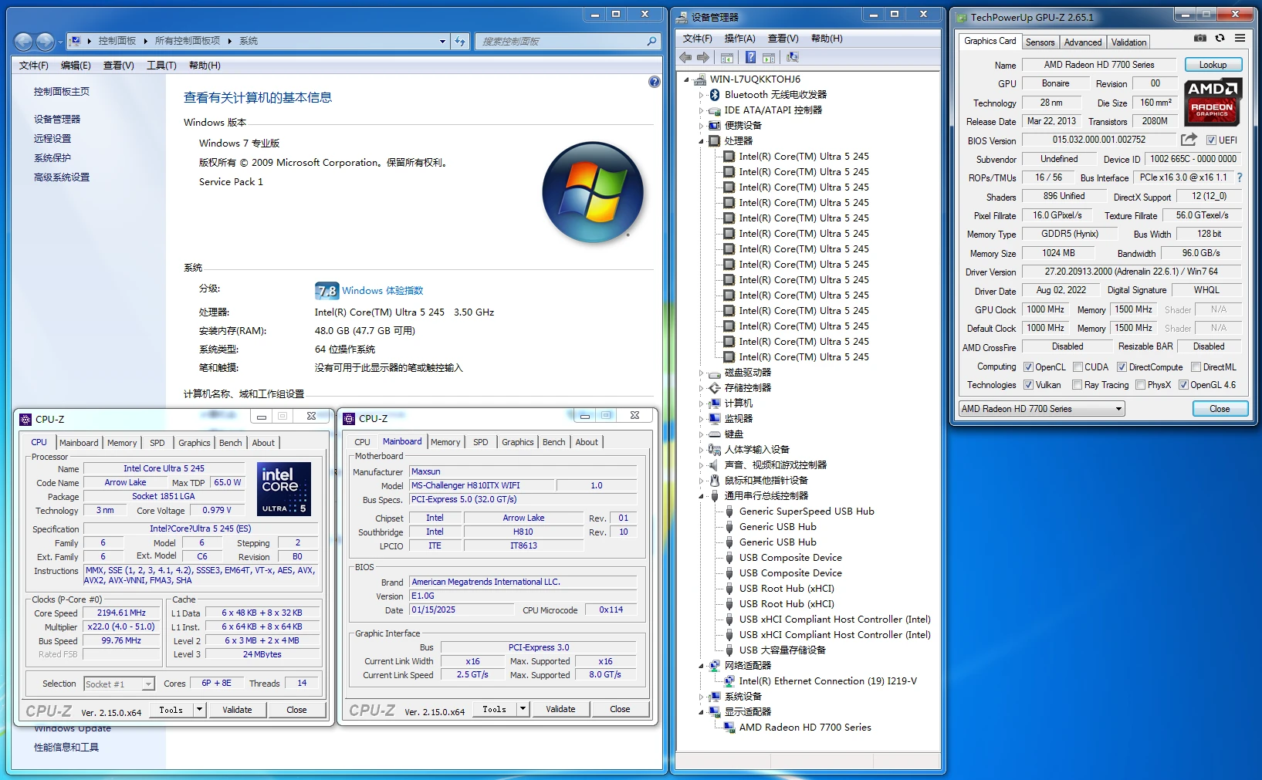This screenshot has height=780, width=1262.
Task: Open the Validation tab in GPU-Z
Action: pos(1128,42)
